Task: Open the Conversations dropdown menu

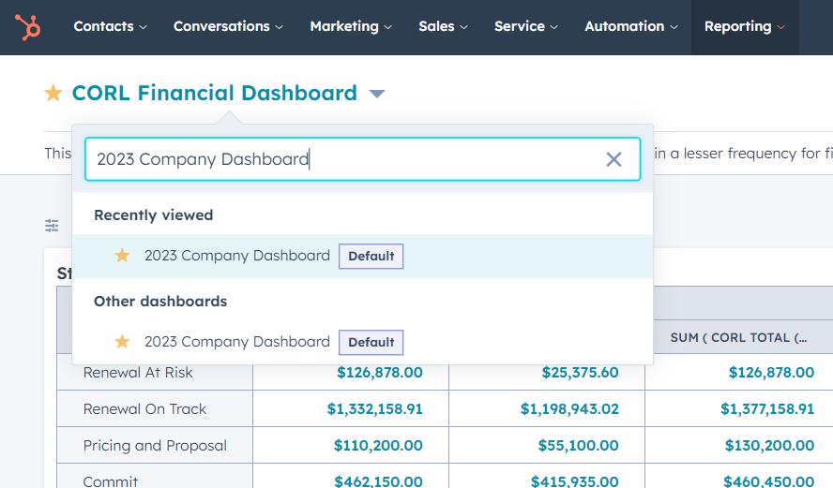Action: (228, 27)
